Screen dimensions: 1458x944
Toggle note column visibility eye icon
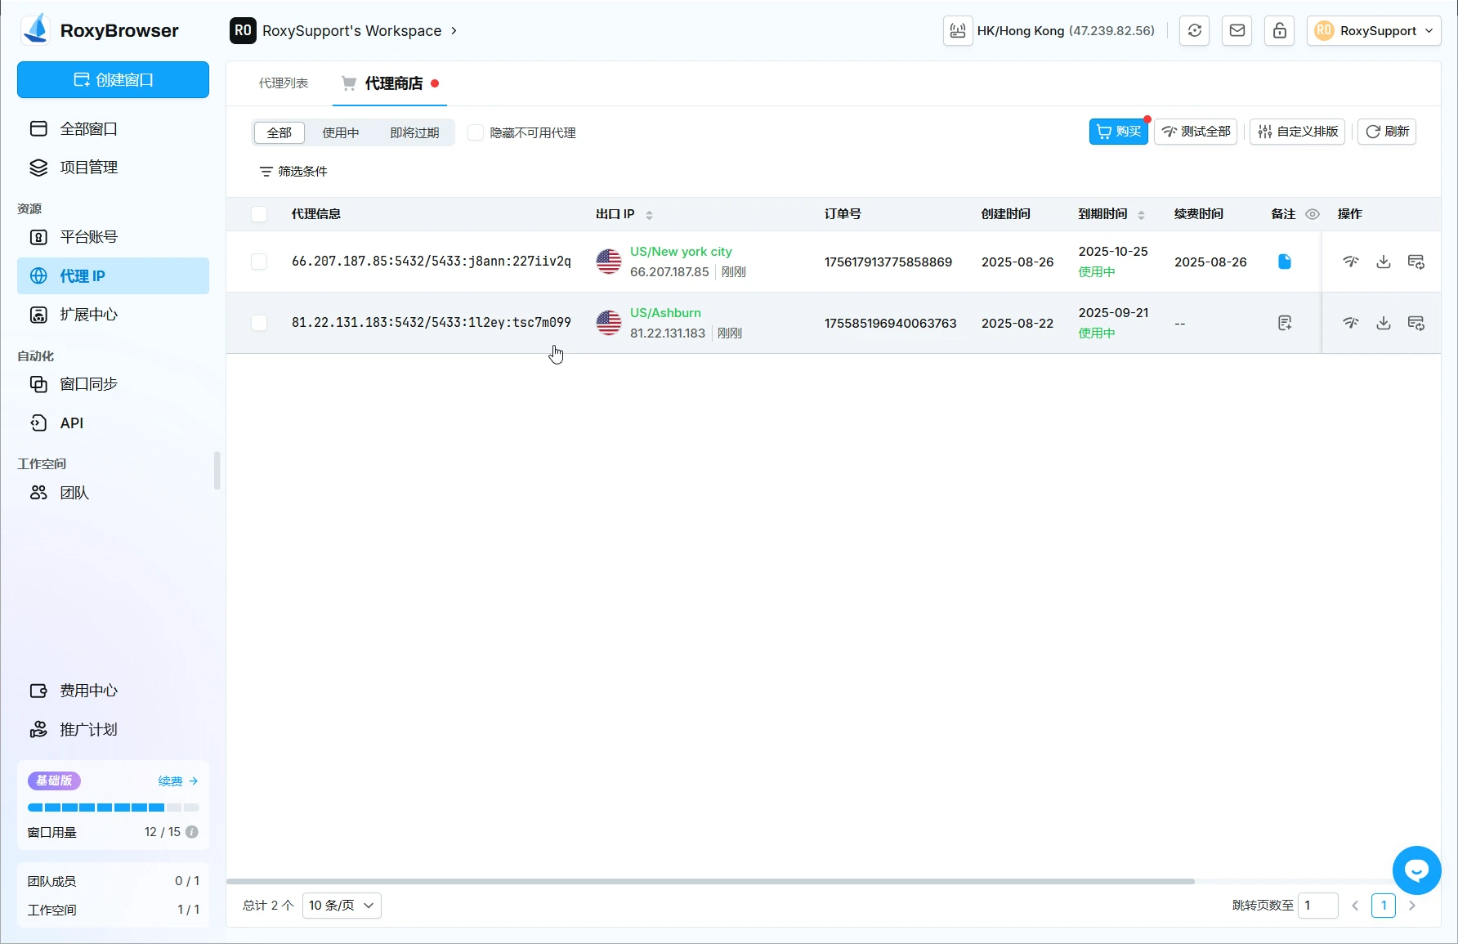pyautogui.click(x=1313, y=214)
